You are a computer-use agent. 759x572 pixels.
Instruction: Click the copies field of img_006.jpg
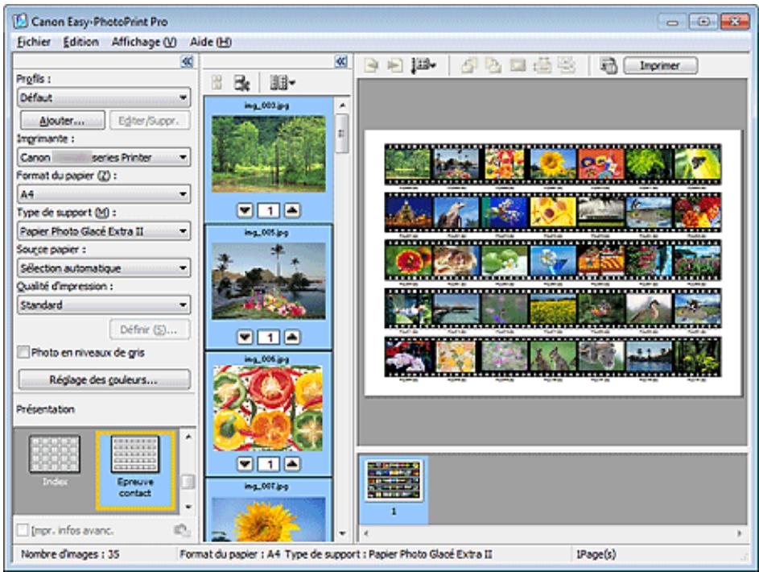tap(269, 464)
